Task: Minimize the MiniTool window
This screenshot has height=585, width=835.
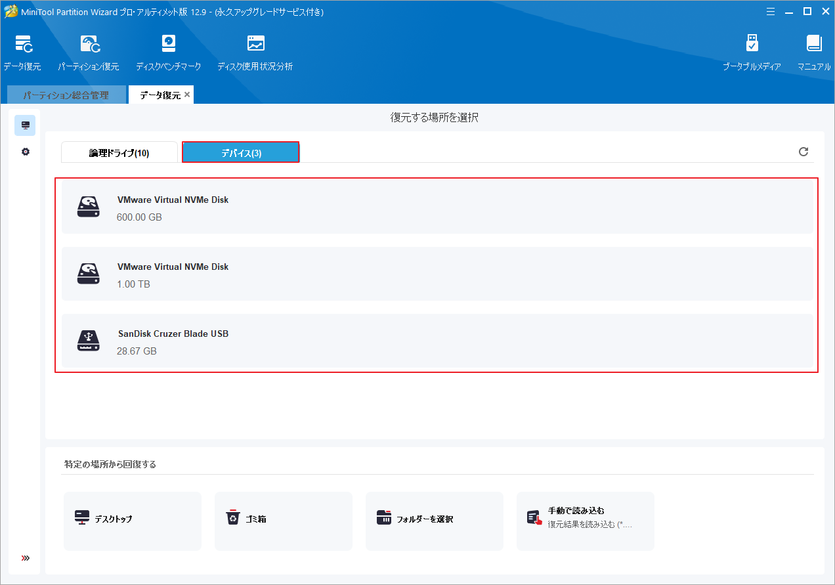Action: tap(790, 11)
